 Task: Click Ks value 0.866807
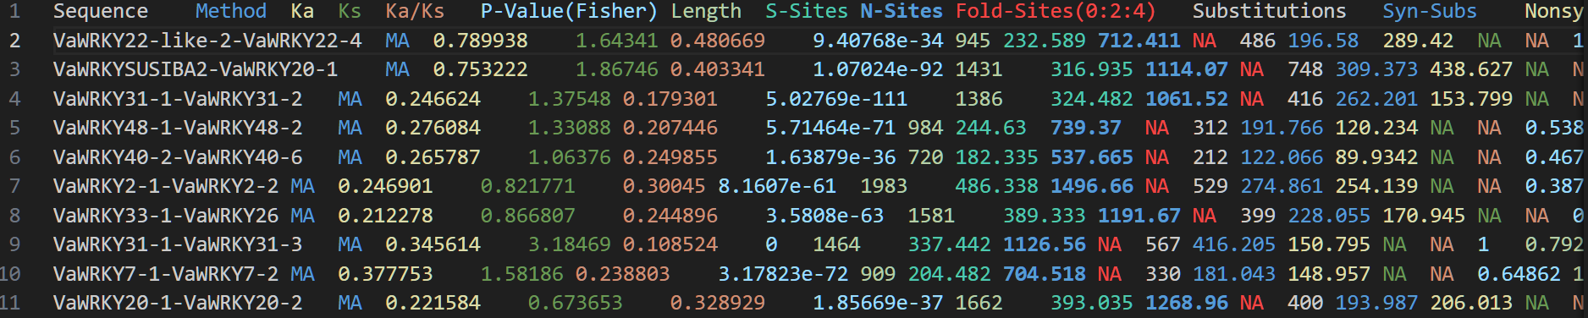(527, 216)
